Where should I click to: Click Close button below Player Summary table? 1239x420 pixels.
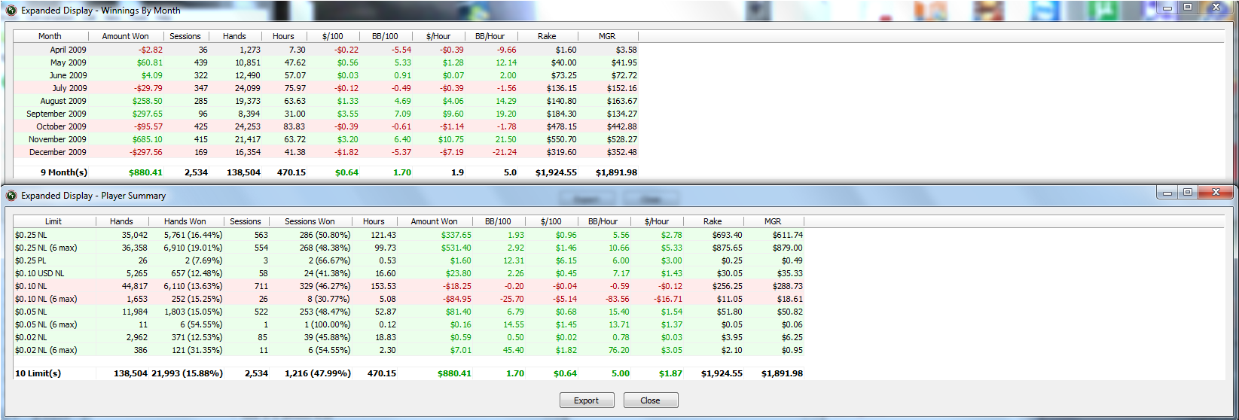(651, 400)
